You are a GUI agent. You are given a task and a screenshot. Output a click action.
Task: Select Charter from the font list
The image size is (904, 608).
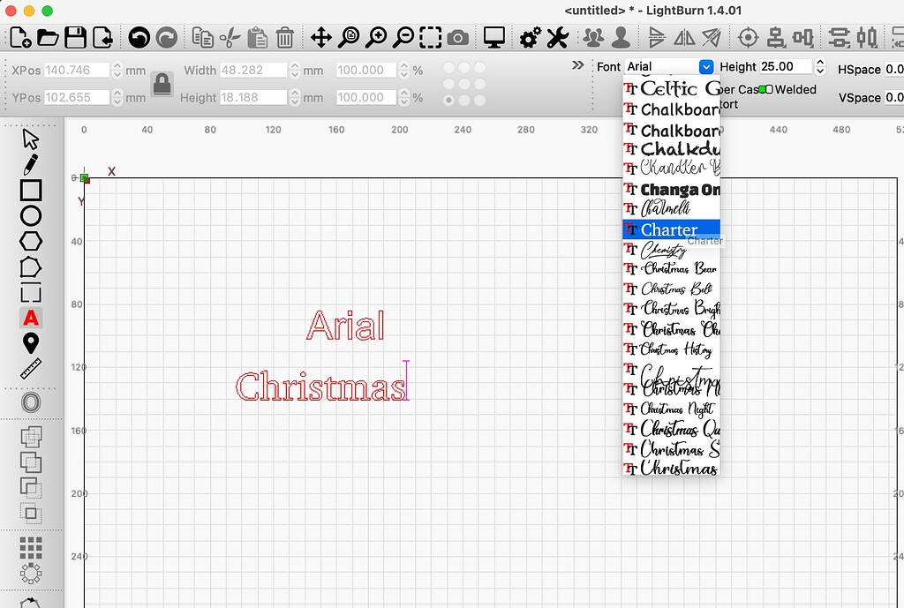pyautogui.click(x=669, y=229)
